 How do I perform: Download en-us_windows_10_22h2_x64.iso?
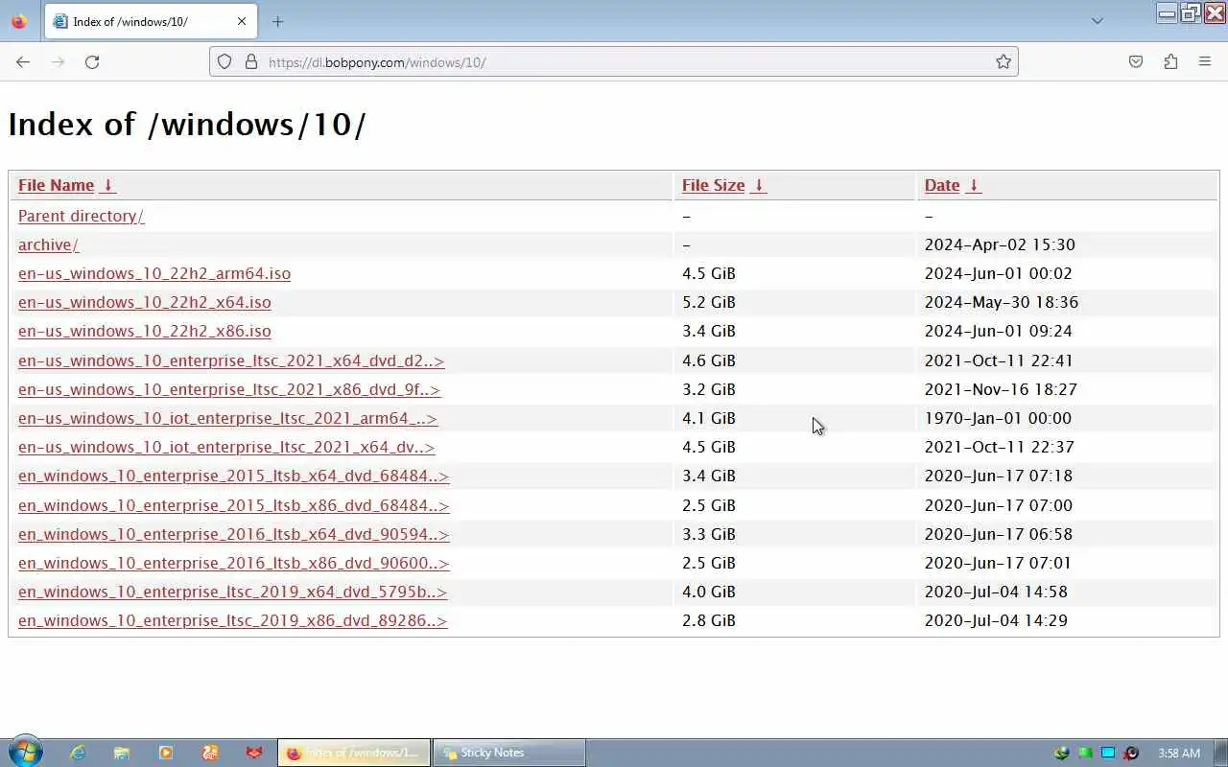(145, 302)
